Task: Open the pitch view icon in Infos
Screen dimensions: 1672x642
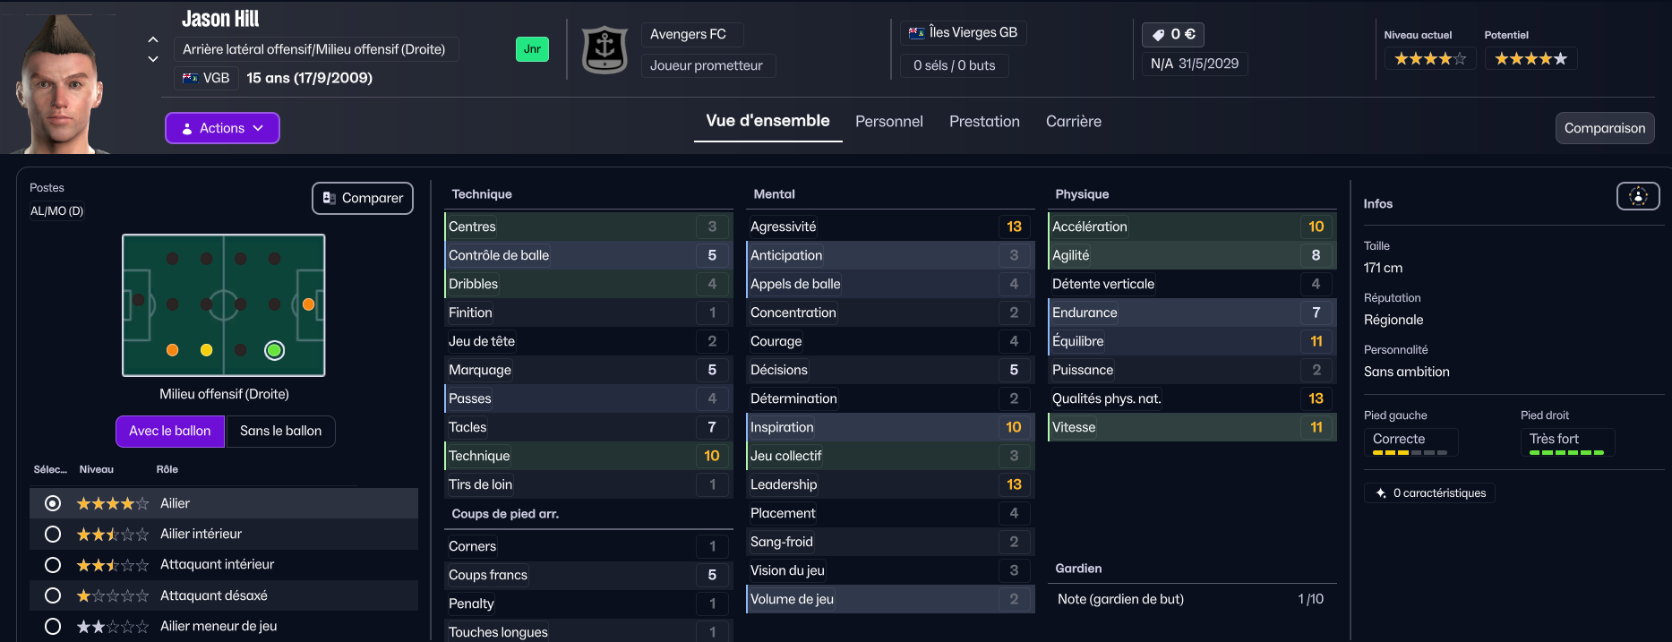Action: pyautogui.click(x=1637, y=196)
